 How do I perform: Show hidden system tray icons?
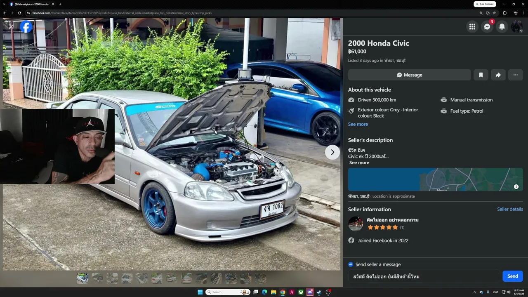pos(474,292)
